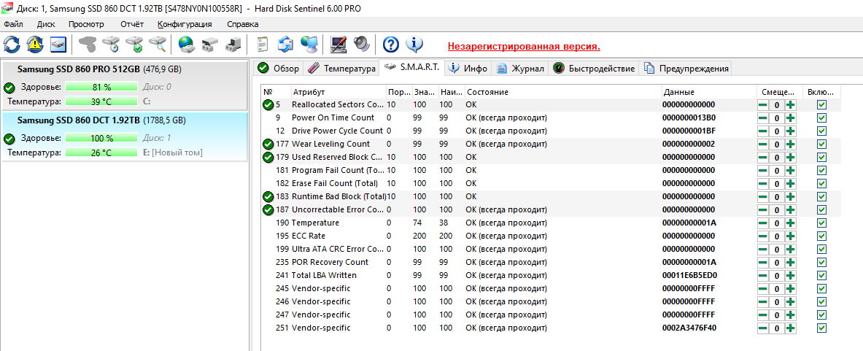
Task: Click the globe with monitor toolbar icon
Action: pyautogui.click(x=309, y=44)
